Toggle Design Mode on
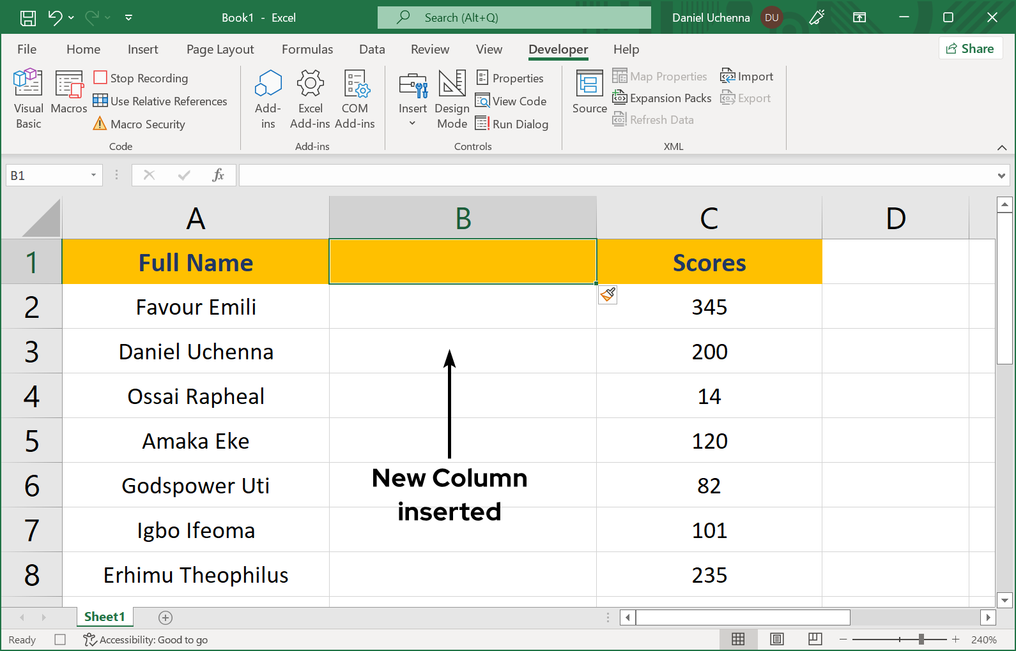Image resolution: width=1016 pixels, height=651 pixels. point(452,98)
